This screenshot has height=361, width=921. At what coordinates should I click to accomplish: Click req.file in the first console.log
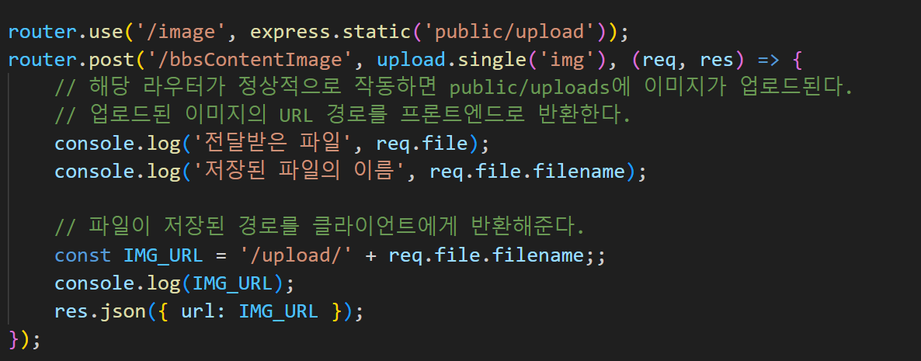pos(422,144)
